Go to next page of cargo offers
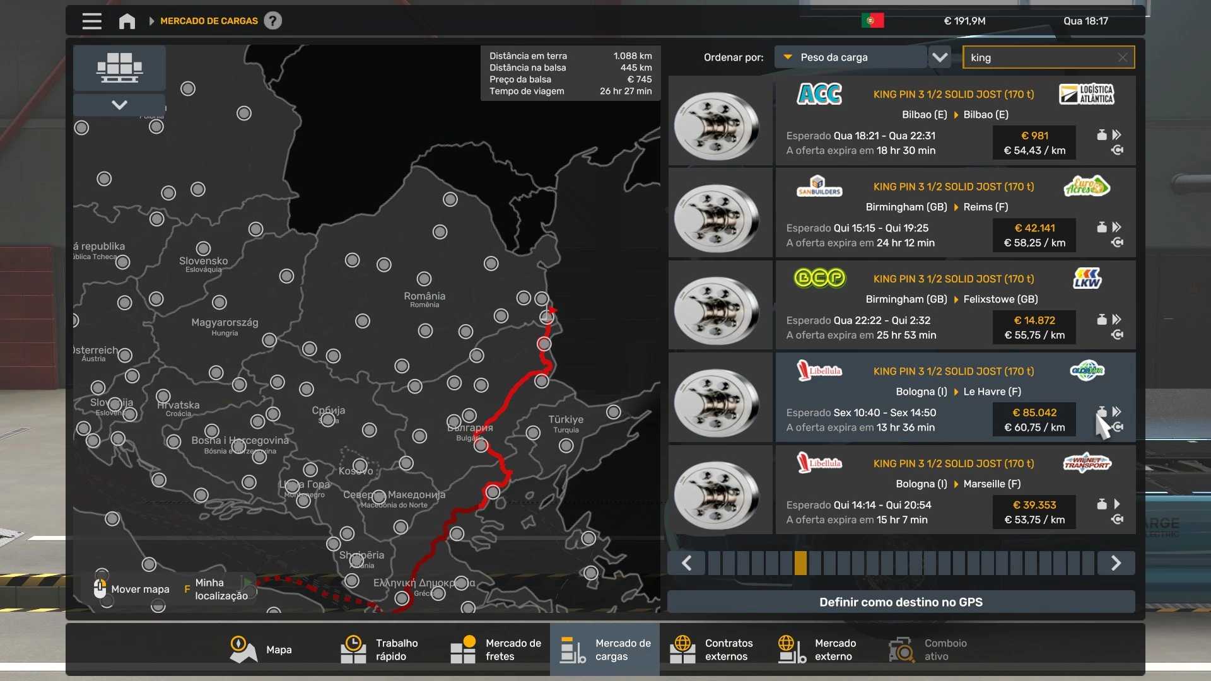This screenshot has width=1211, height=681. [x=1115, y=562]
